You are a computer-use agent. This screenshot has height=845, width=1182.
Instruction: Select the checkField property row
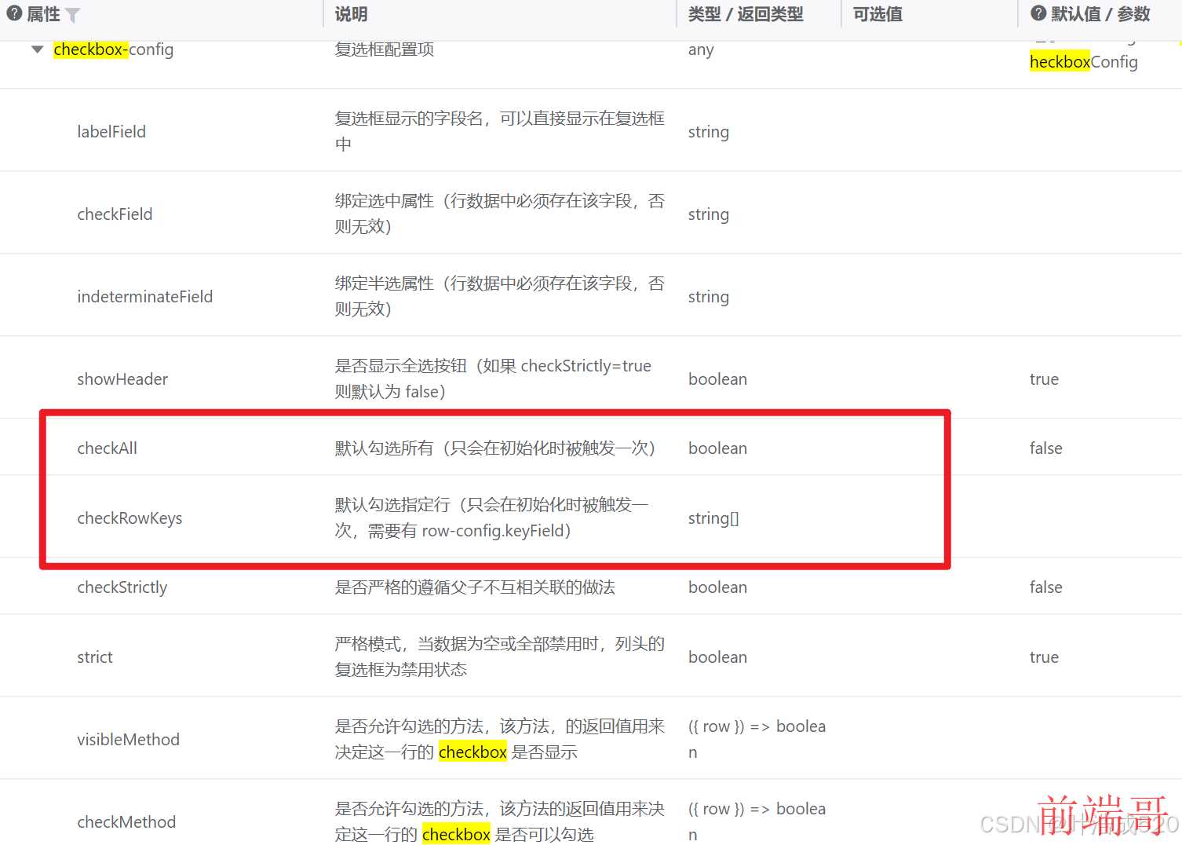point(591,213)
